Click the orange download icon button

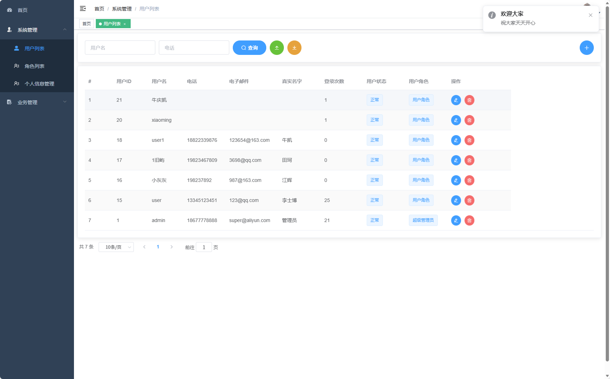(294, 48)
